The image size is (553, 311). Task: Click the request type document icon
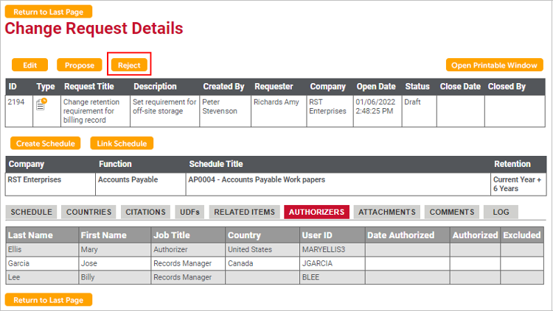pyautogui.click(x=42, y=105)
